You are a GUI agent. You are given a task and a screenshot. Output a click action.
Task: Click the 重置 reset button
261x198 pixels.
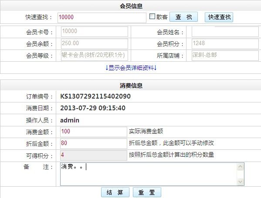tap(147, 192)
